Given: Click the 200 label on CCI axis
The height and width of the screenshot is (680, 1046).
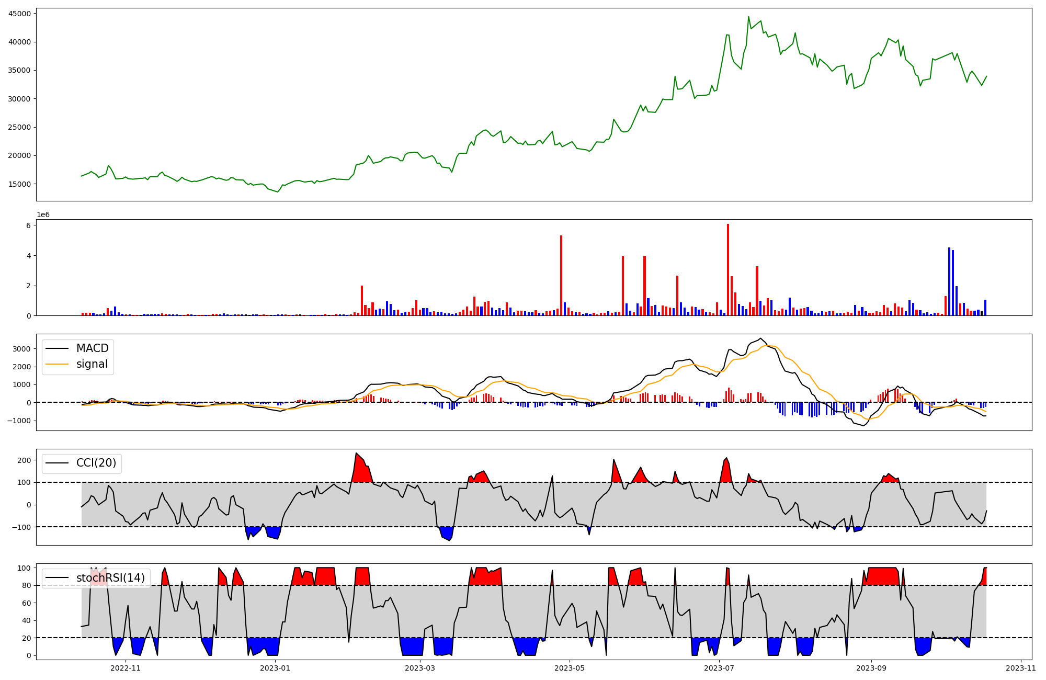Looking at the screenshot, I should 25,460.
